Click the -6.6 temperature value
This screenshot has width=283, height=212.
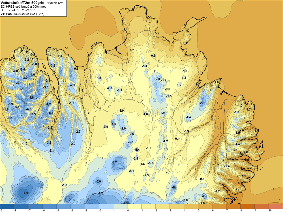tap(175, 187)
